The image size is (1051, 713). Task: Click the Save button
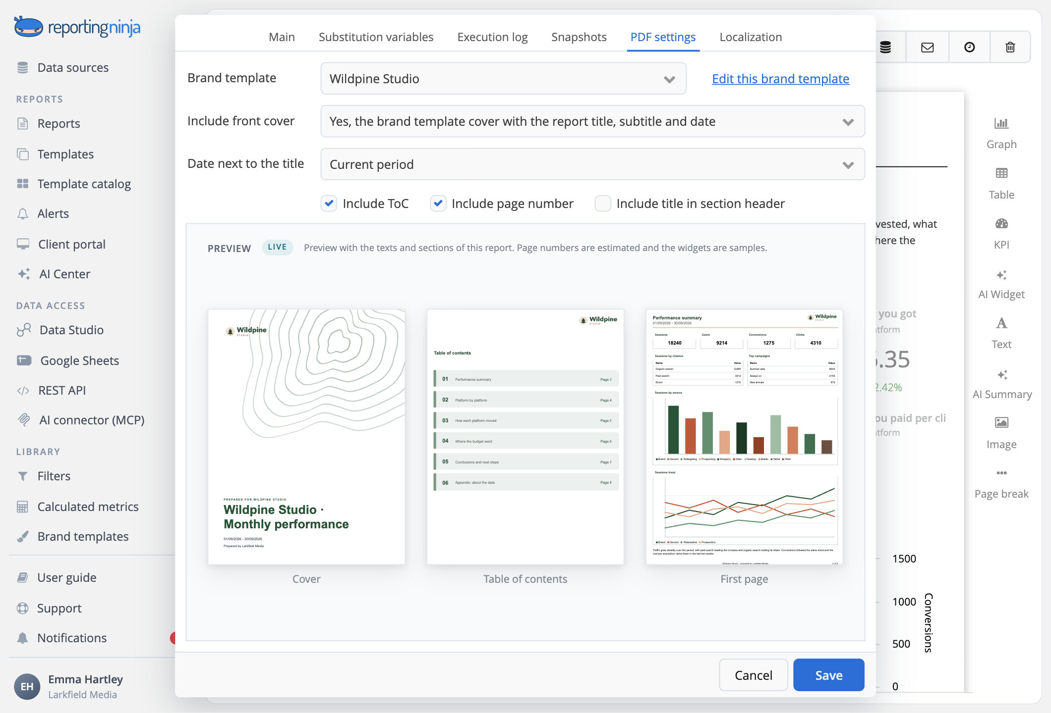[x=829, y=675]
